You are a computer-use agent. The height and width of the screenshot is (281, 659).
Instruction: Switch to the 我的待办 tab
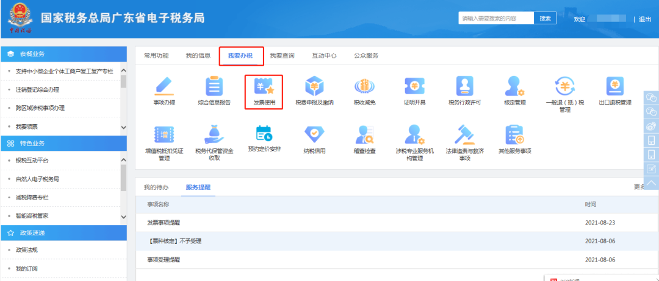[x=156, y=187]
